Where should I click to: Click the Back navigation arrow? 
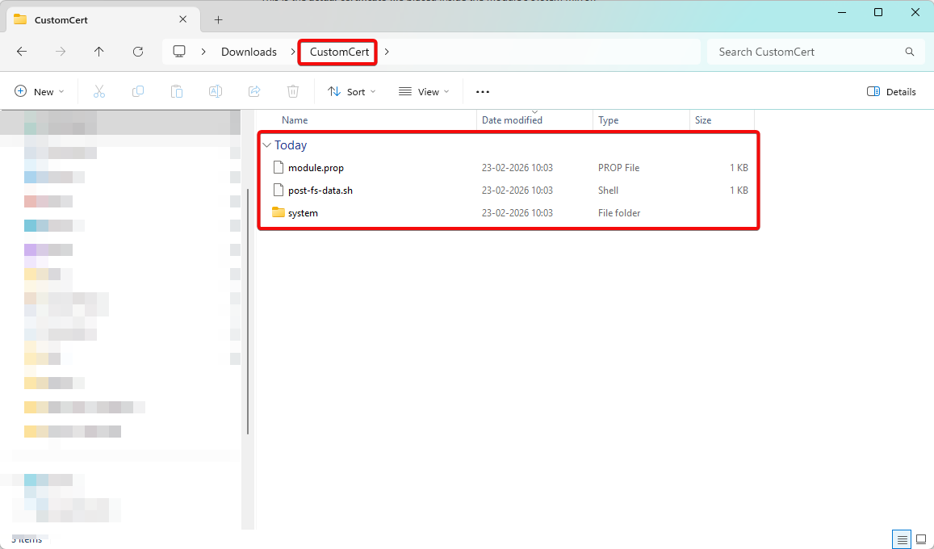[22, 52]
